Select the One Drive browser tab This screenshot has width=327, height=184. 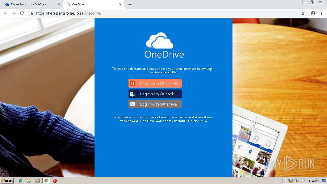coord(93,4)
